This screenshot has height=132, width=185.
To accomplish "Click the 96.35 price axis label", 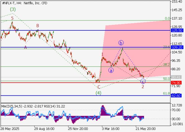I will (x=177, y=61).
